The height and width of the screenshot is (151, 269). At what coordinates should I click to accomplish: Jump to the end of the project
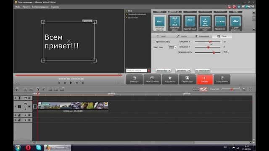tap(83, 83)
